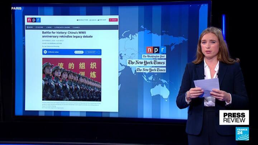Screen dimensions: 258x145
Task: Open the News menu item
Action: pos(30,27)
